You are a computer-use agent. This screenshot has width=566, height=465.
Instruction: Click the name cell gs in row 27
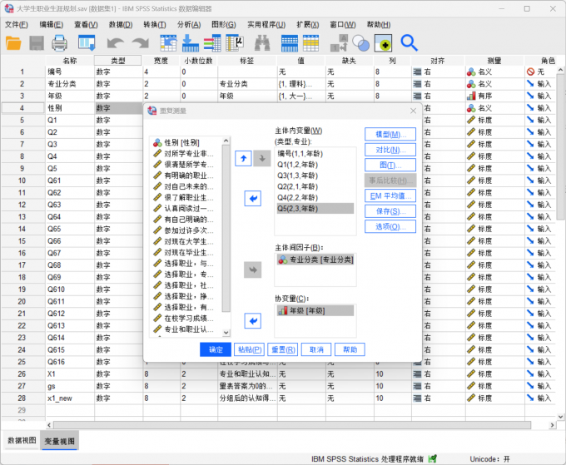(70, 386)
